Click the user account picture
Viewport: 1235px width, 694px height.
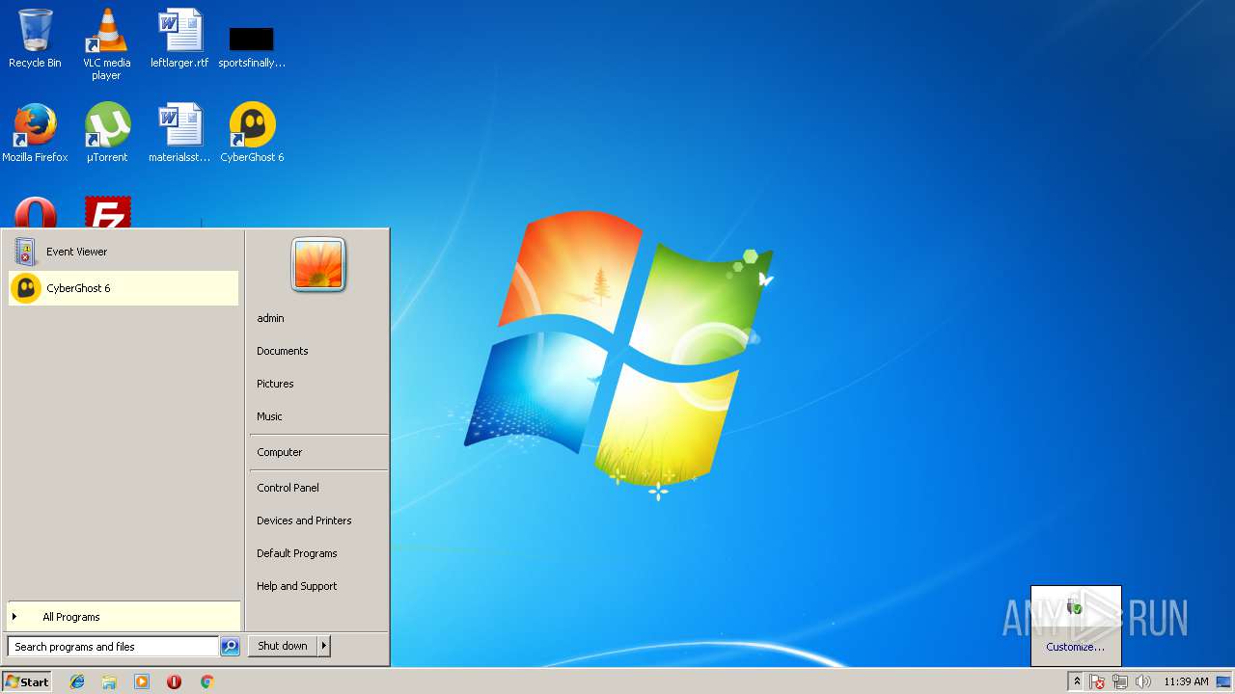point(318,265)
